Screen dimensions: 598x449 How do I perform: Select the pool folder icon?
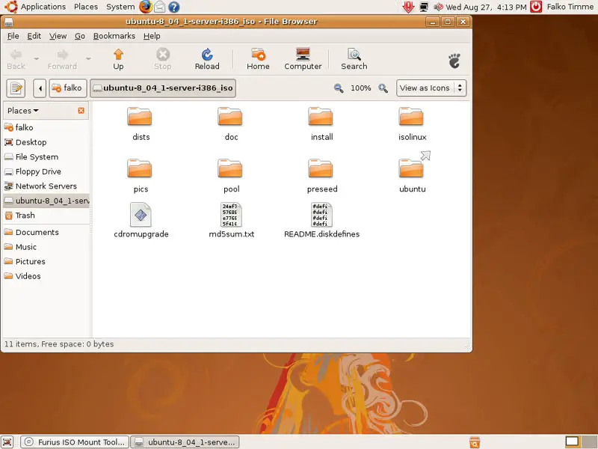pyautogui.click(x=230, y=169)
